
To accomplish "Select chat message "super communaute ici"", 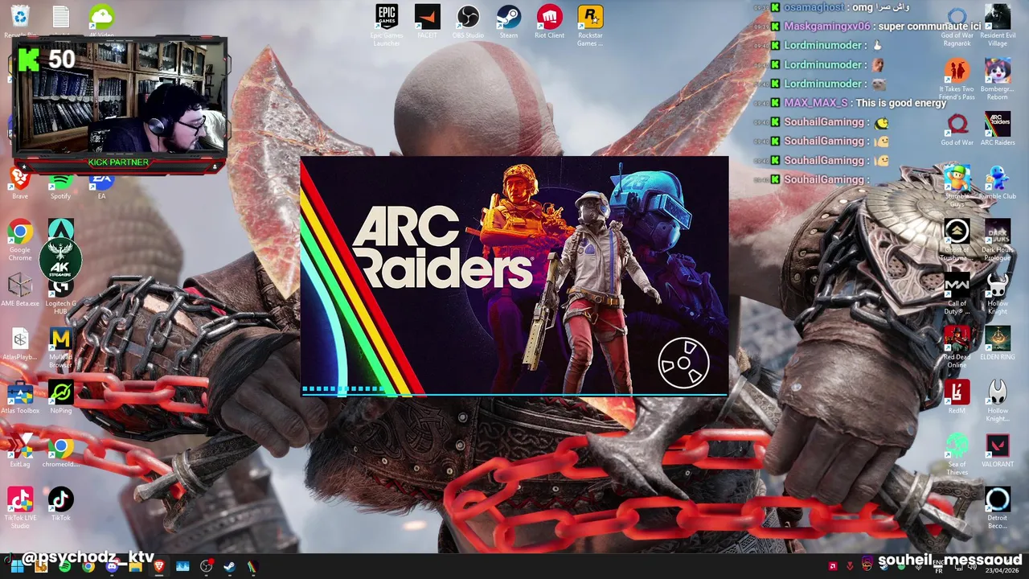I will coord(929,26).
